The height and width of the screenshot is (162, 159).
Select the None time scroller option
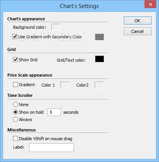click(x=15, y=105)
